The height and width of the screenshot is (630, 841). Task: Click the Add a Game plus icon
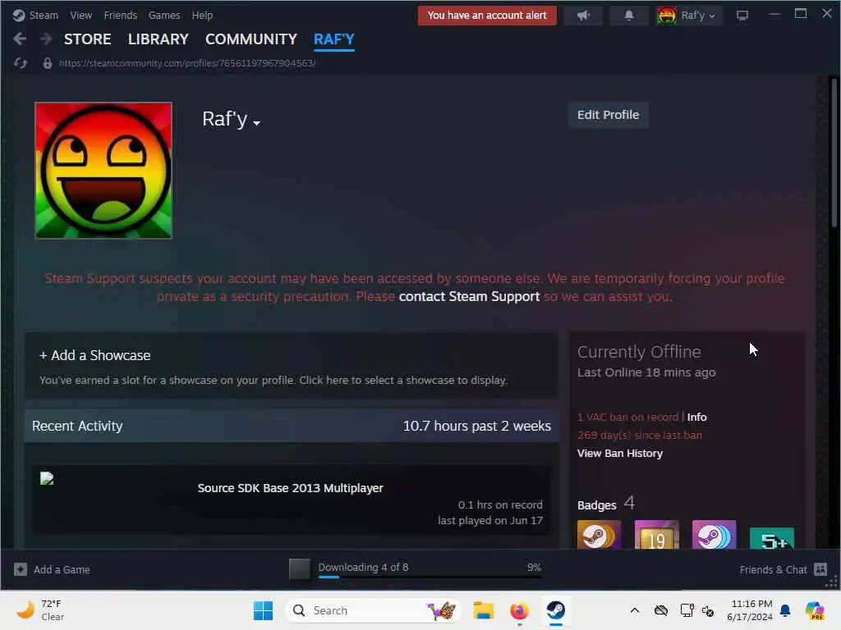[x=21, y=569]
